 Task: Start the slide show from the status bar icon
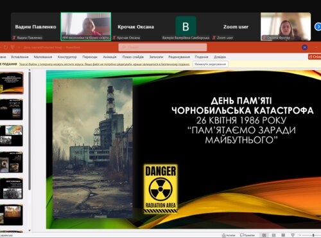click(x=293, y=235)
